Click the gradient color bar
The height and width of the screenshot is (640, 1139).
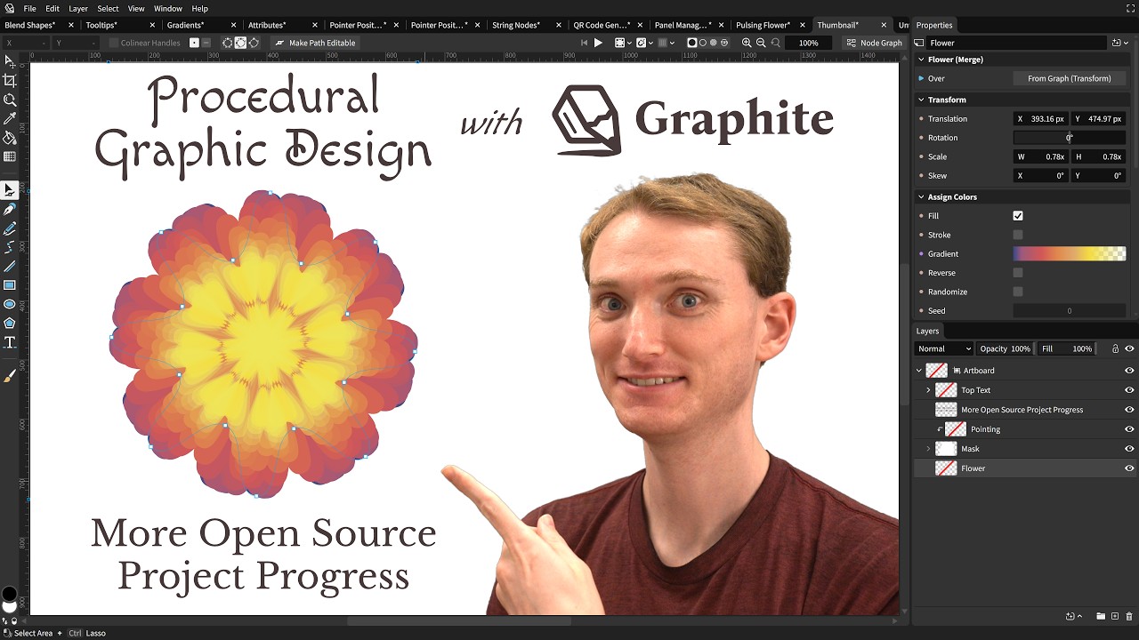point(1069,254)
